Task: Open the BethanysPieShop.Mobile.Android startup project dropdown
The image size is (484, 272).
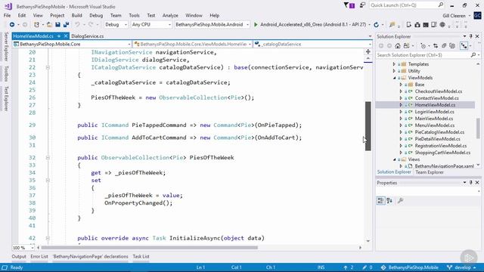Action: pyautogui.click(x=212, y=25)
